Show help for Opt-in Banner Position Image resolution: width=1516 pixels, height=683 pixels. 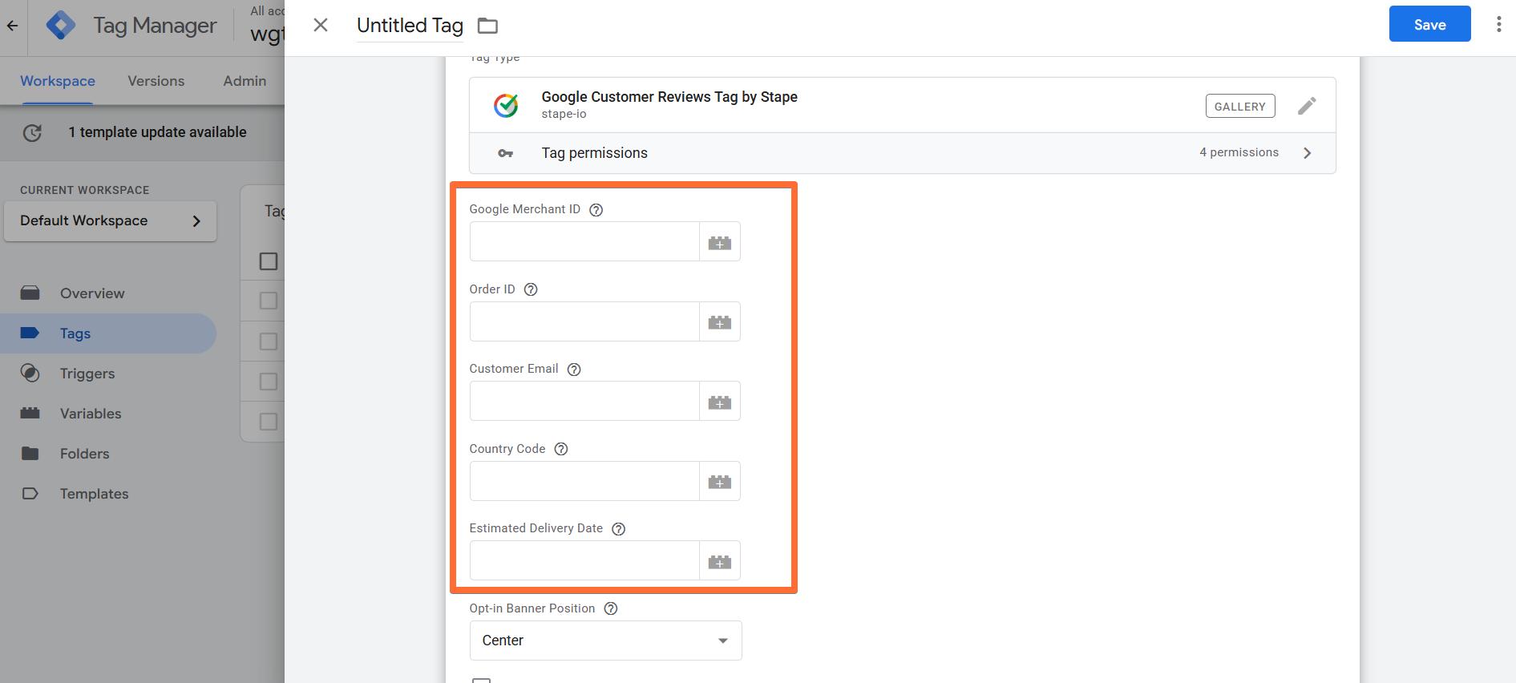pyautogui.click(x=611, y=608)
